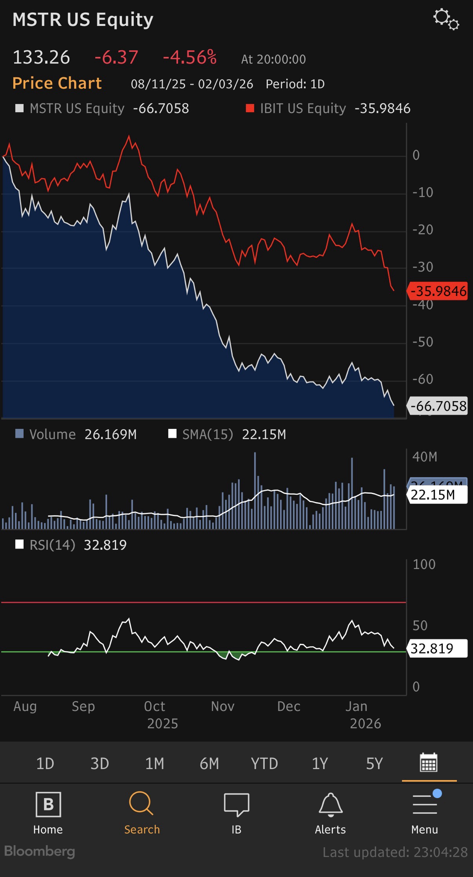Select the 3D time range
The image size is (473, 877).
pyautogui.click(x=100, y=763)
